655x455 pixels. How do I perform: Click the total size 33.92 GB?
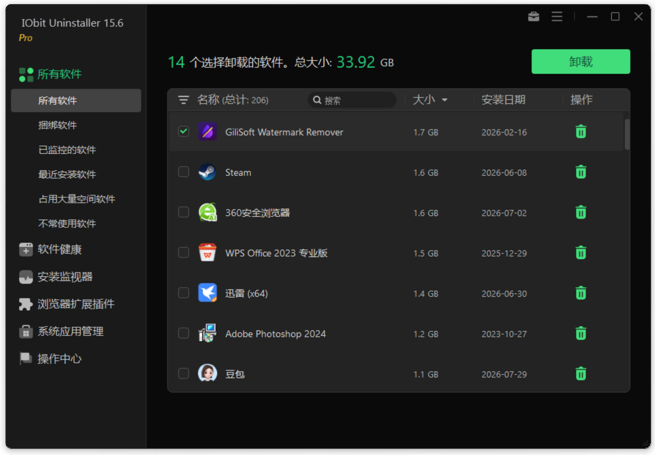pos(365,62)
